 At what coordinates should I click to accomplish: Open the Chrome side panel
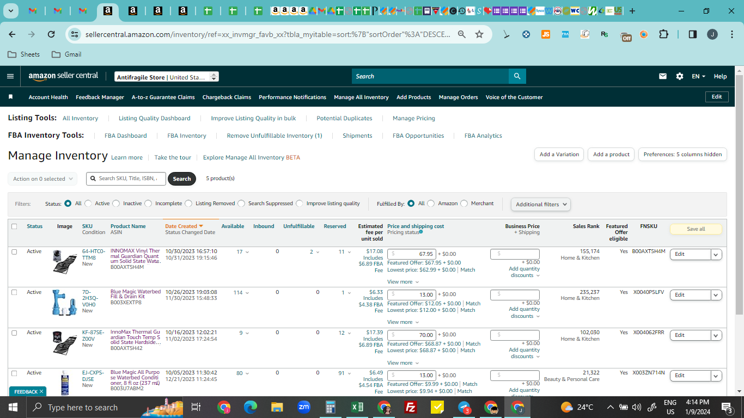693,34
